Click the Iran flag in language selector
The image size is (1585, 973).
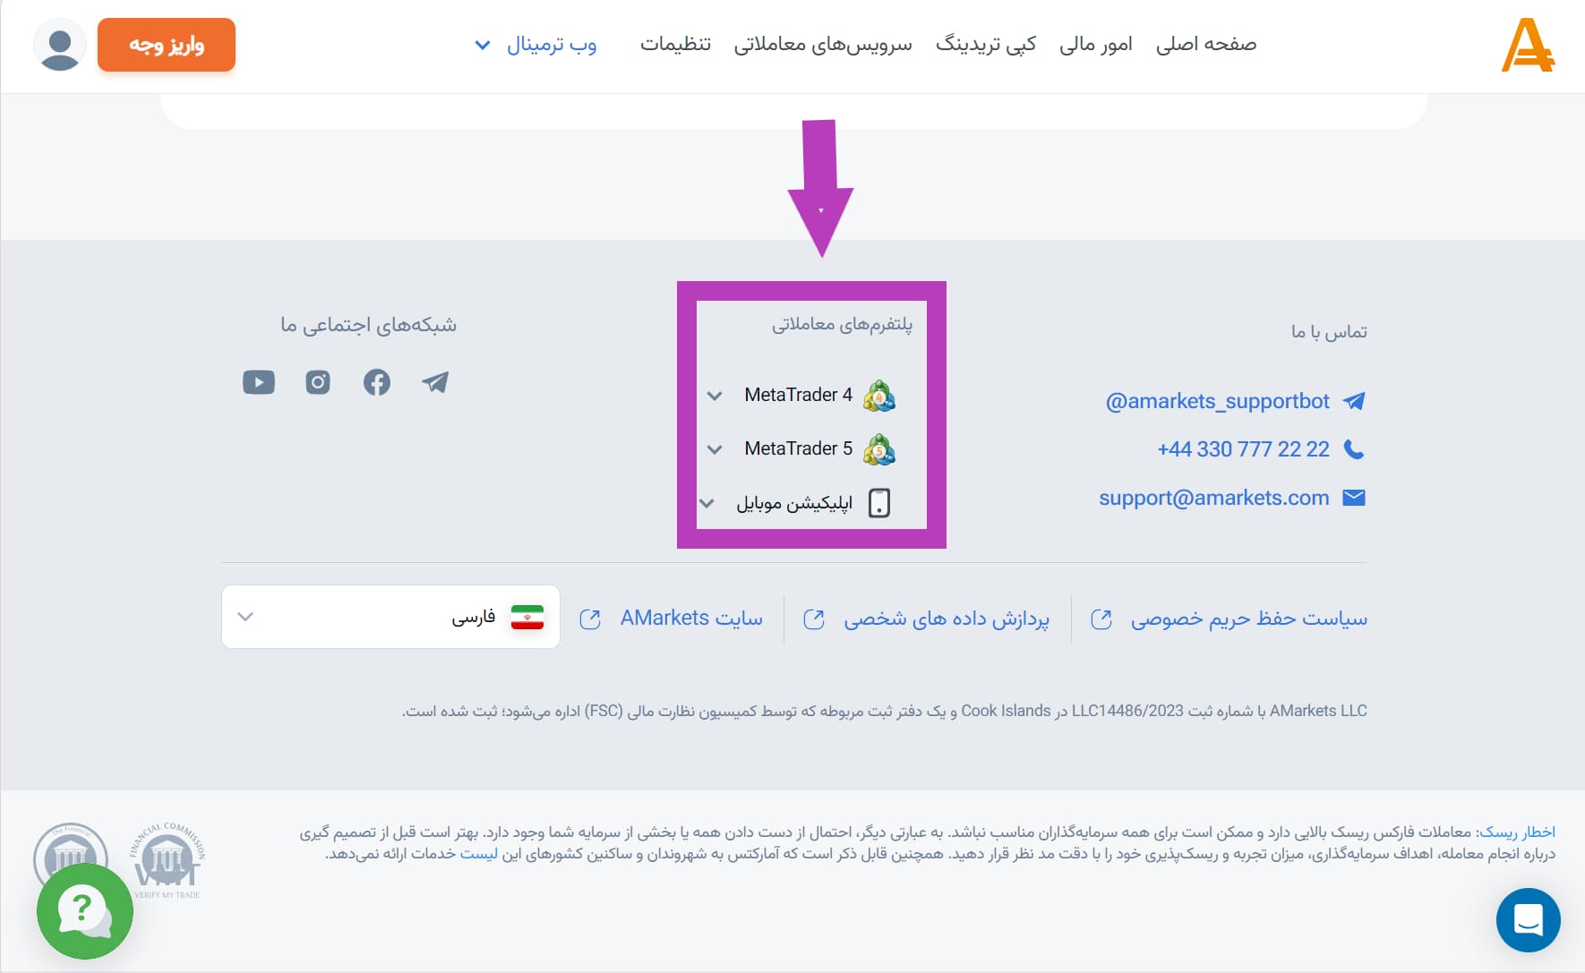[527, 617]
